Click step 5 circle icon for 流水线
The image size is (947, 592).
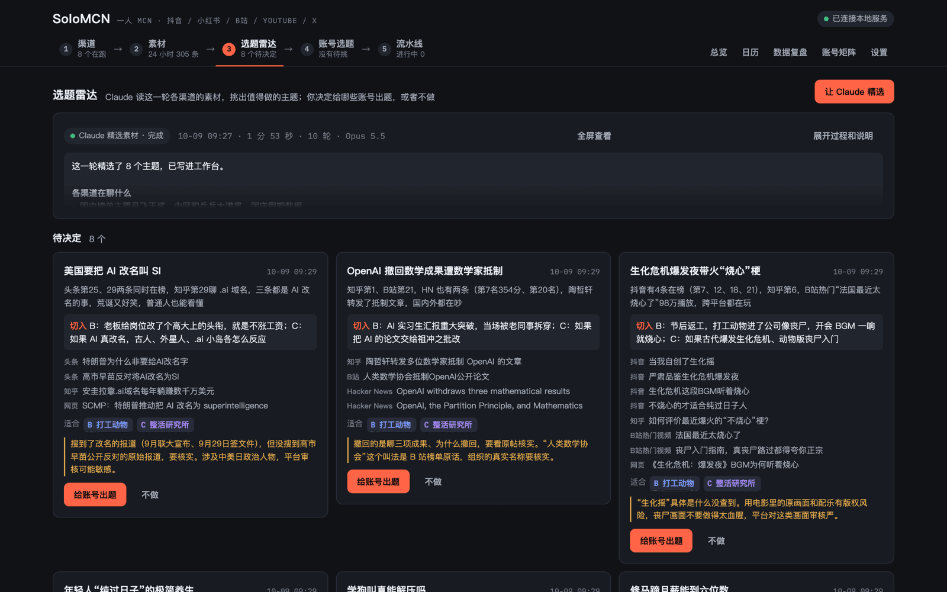tap(384, 49)
